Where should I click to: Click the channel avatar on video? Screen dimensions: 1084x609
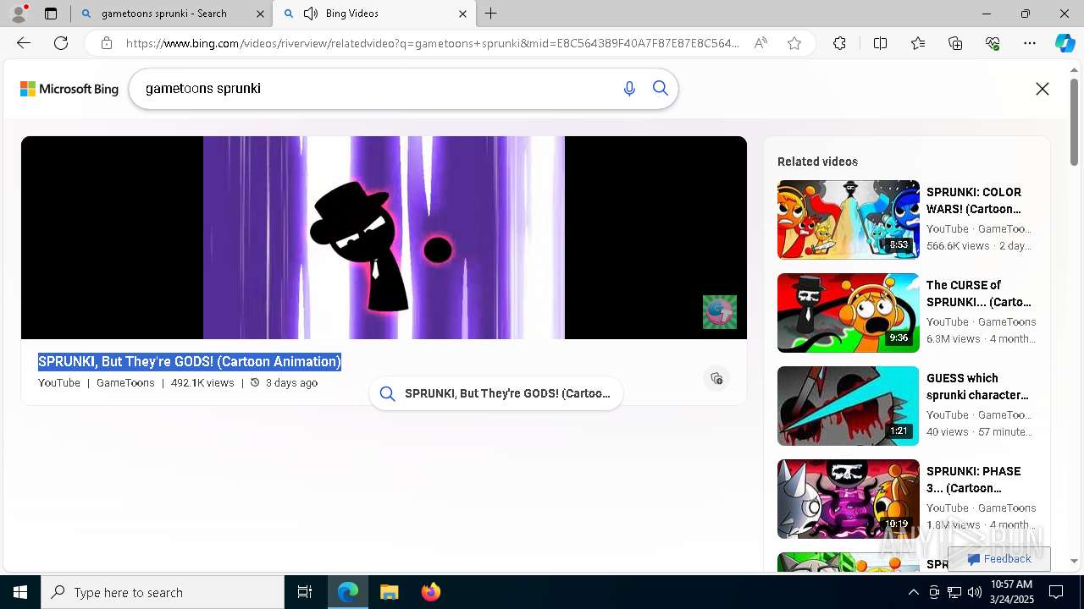[x=720, y=312]
